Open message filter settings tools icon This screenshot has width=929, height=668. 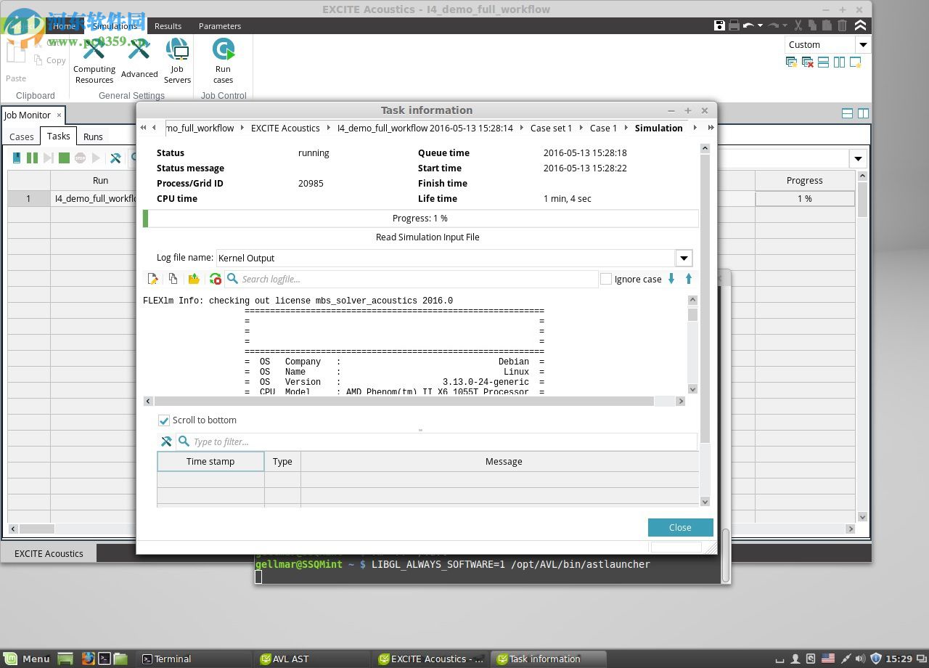(x=166, y=441)
